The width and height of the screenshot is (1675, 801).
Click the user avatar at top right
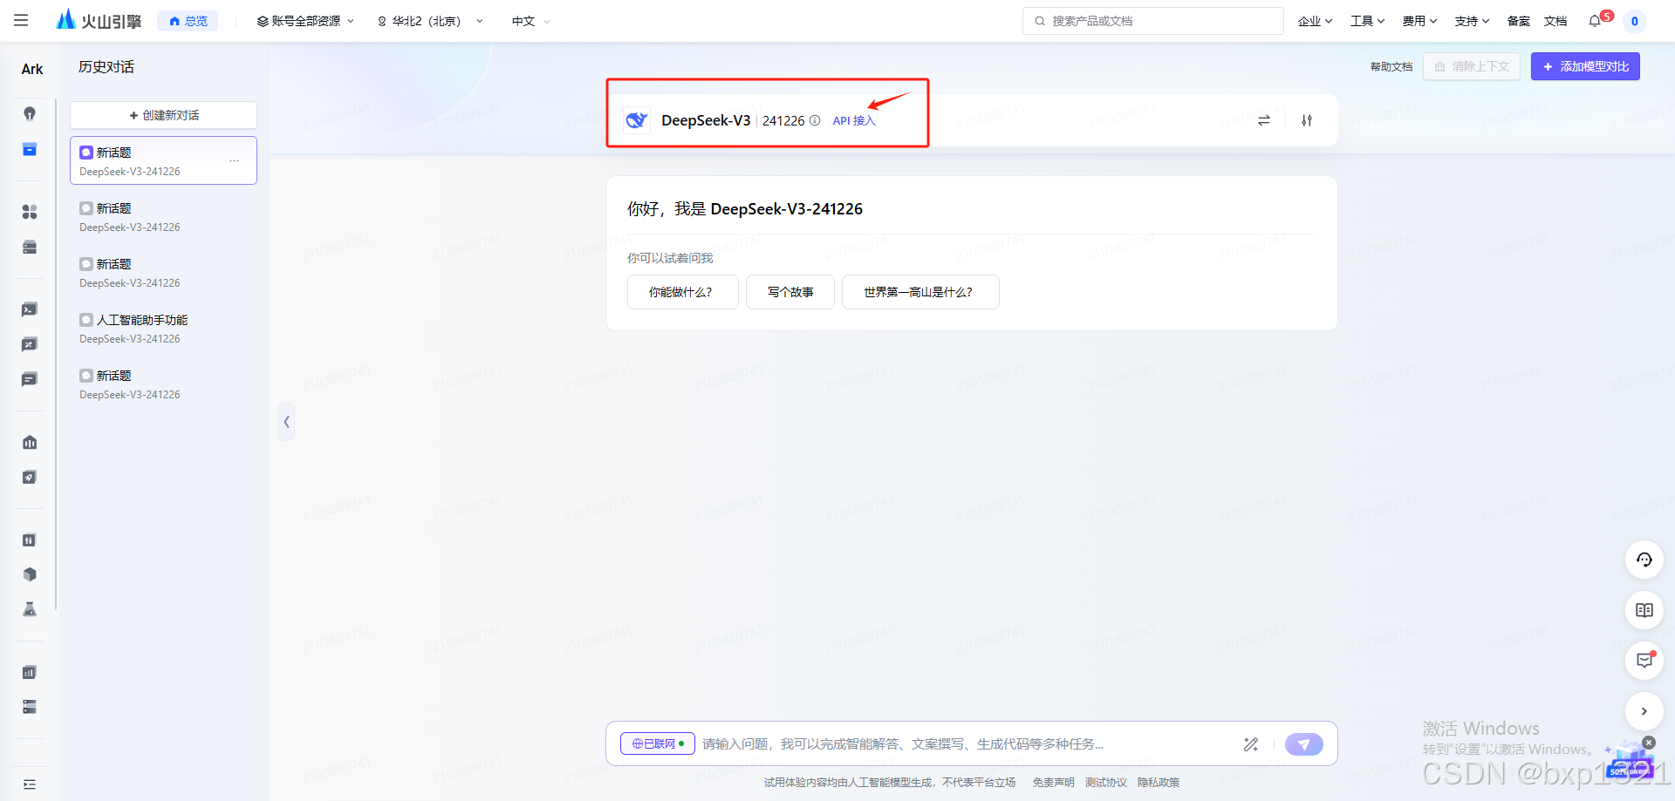pyautogui.click(x=1635, y=21)
